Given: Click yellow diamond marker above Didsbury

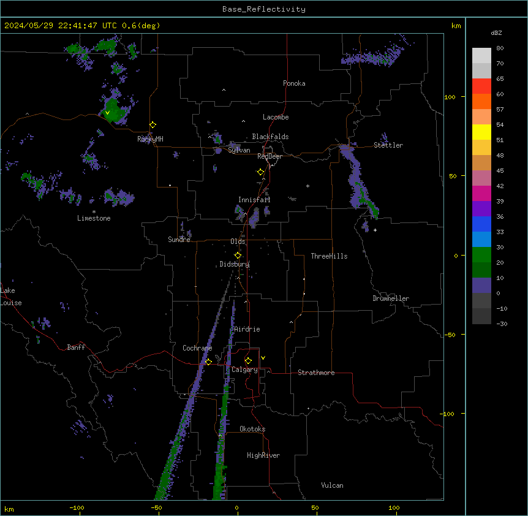Looking at the screenshot, I should (238, 256).
